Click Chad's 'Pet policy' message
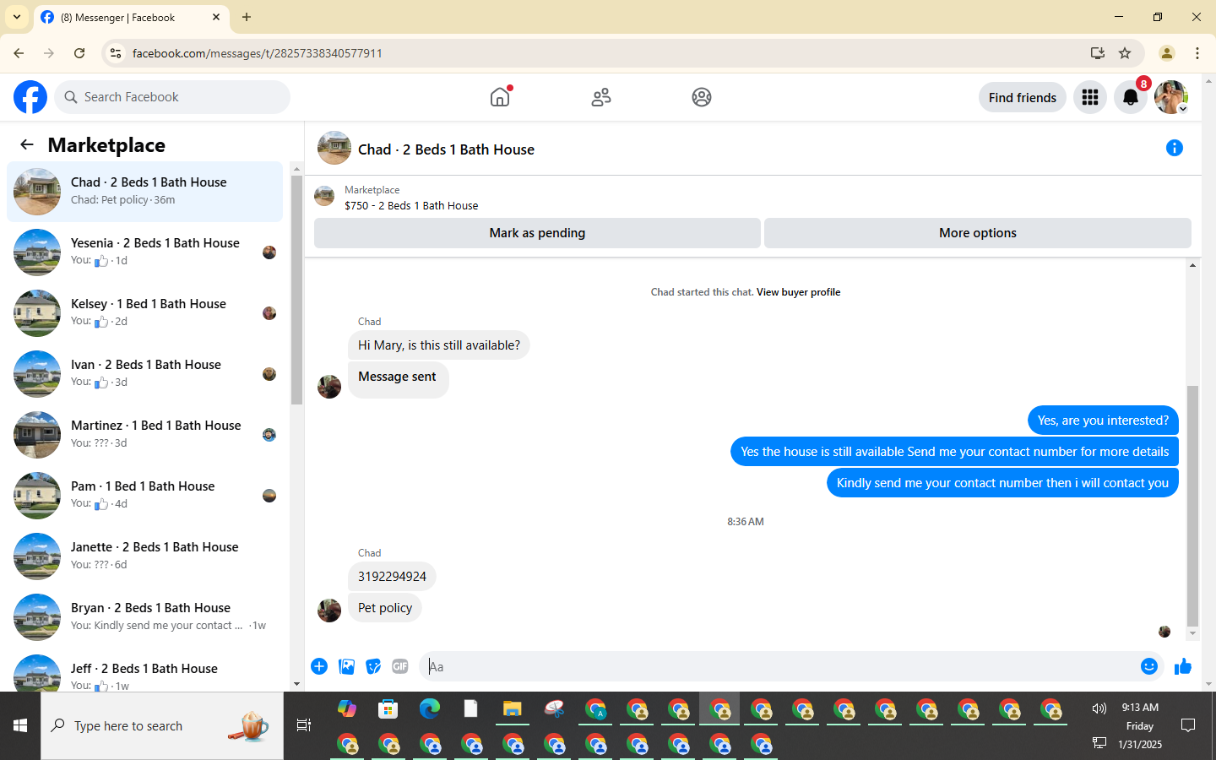This screenshot has height=760, width=1216. (x=385, y=608)
